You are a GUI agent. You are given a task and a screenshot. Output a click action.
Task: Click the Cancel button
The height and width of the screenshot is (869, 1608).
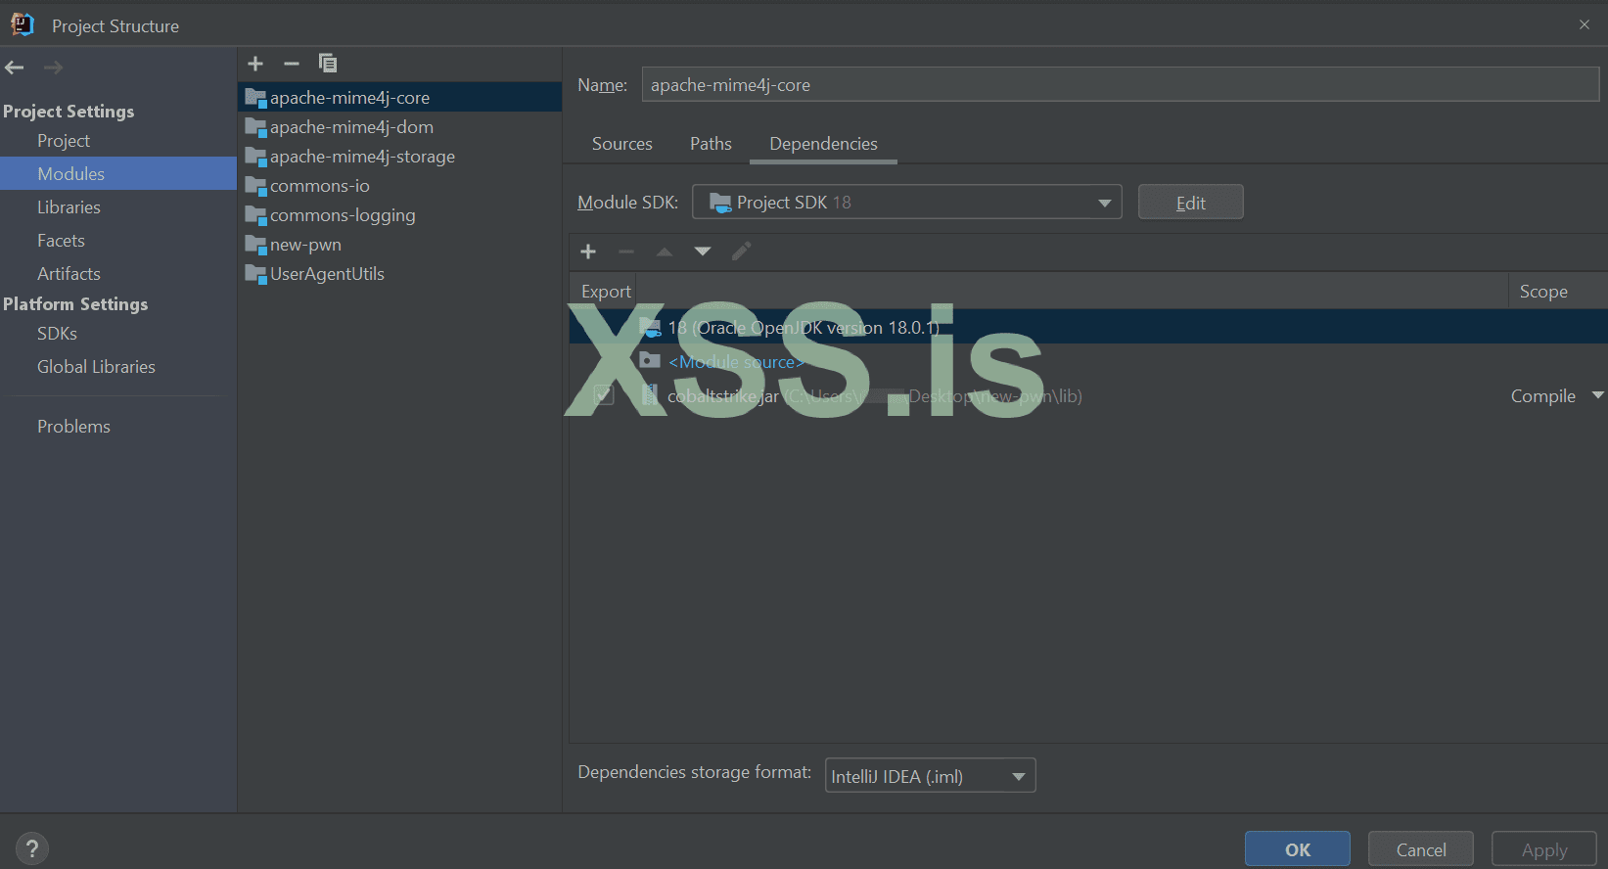tap(1421, 849)
